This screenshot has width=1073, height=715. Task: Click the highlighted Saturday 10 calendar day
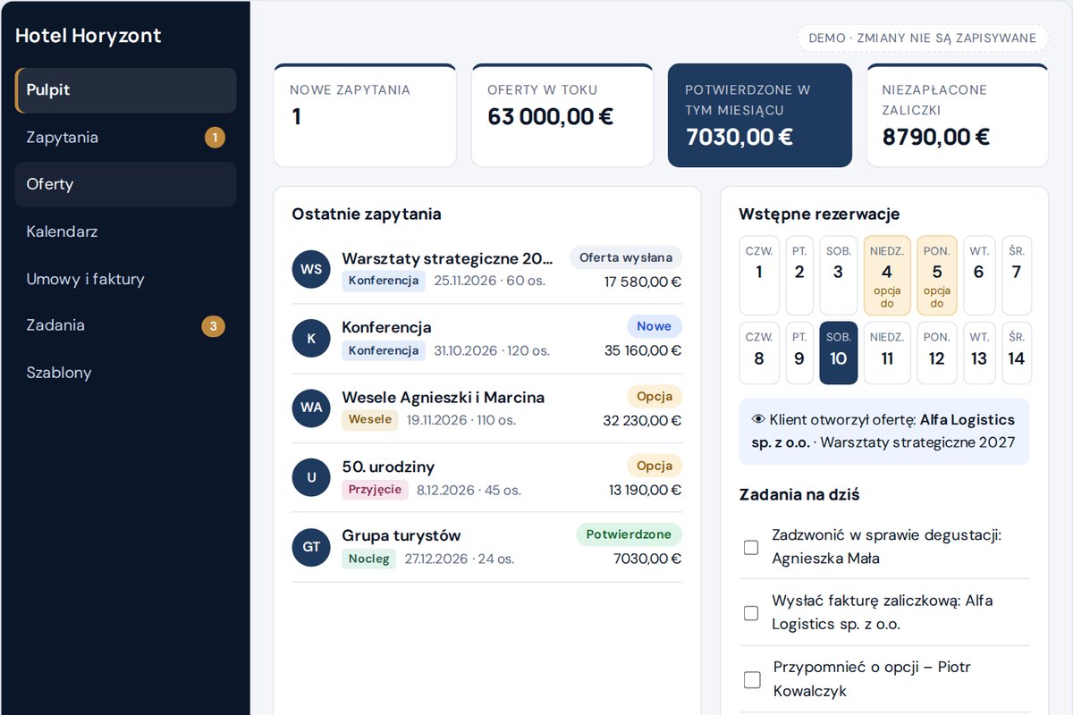(839, 353)
